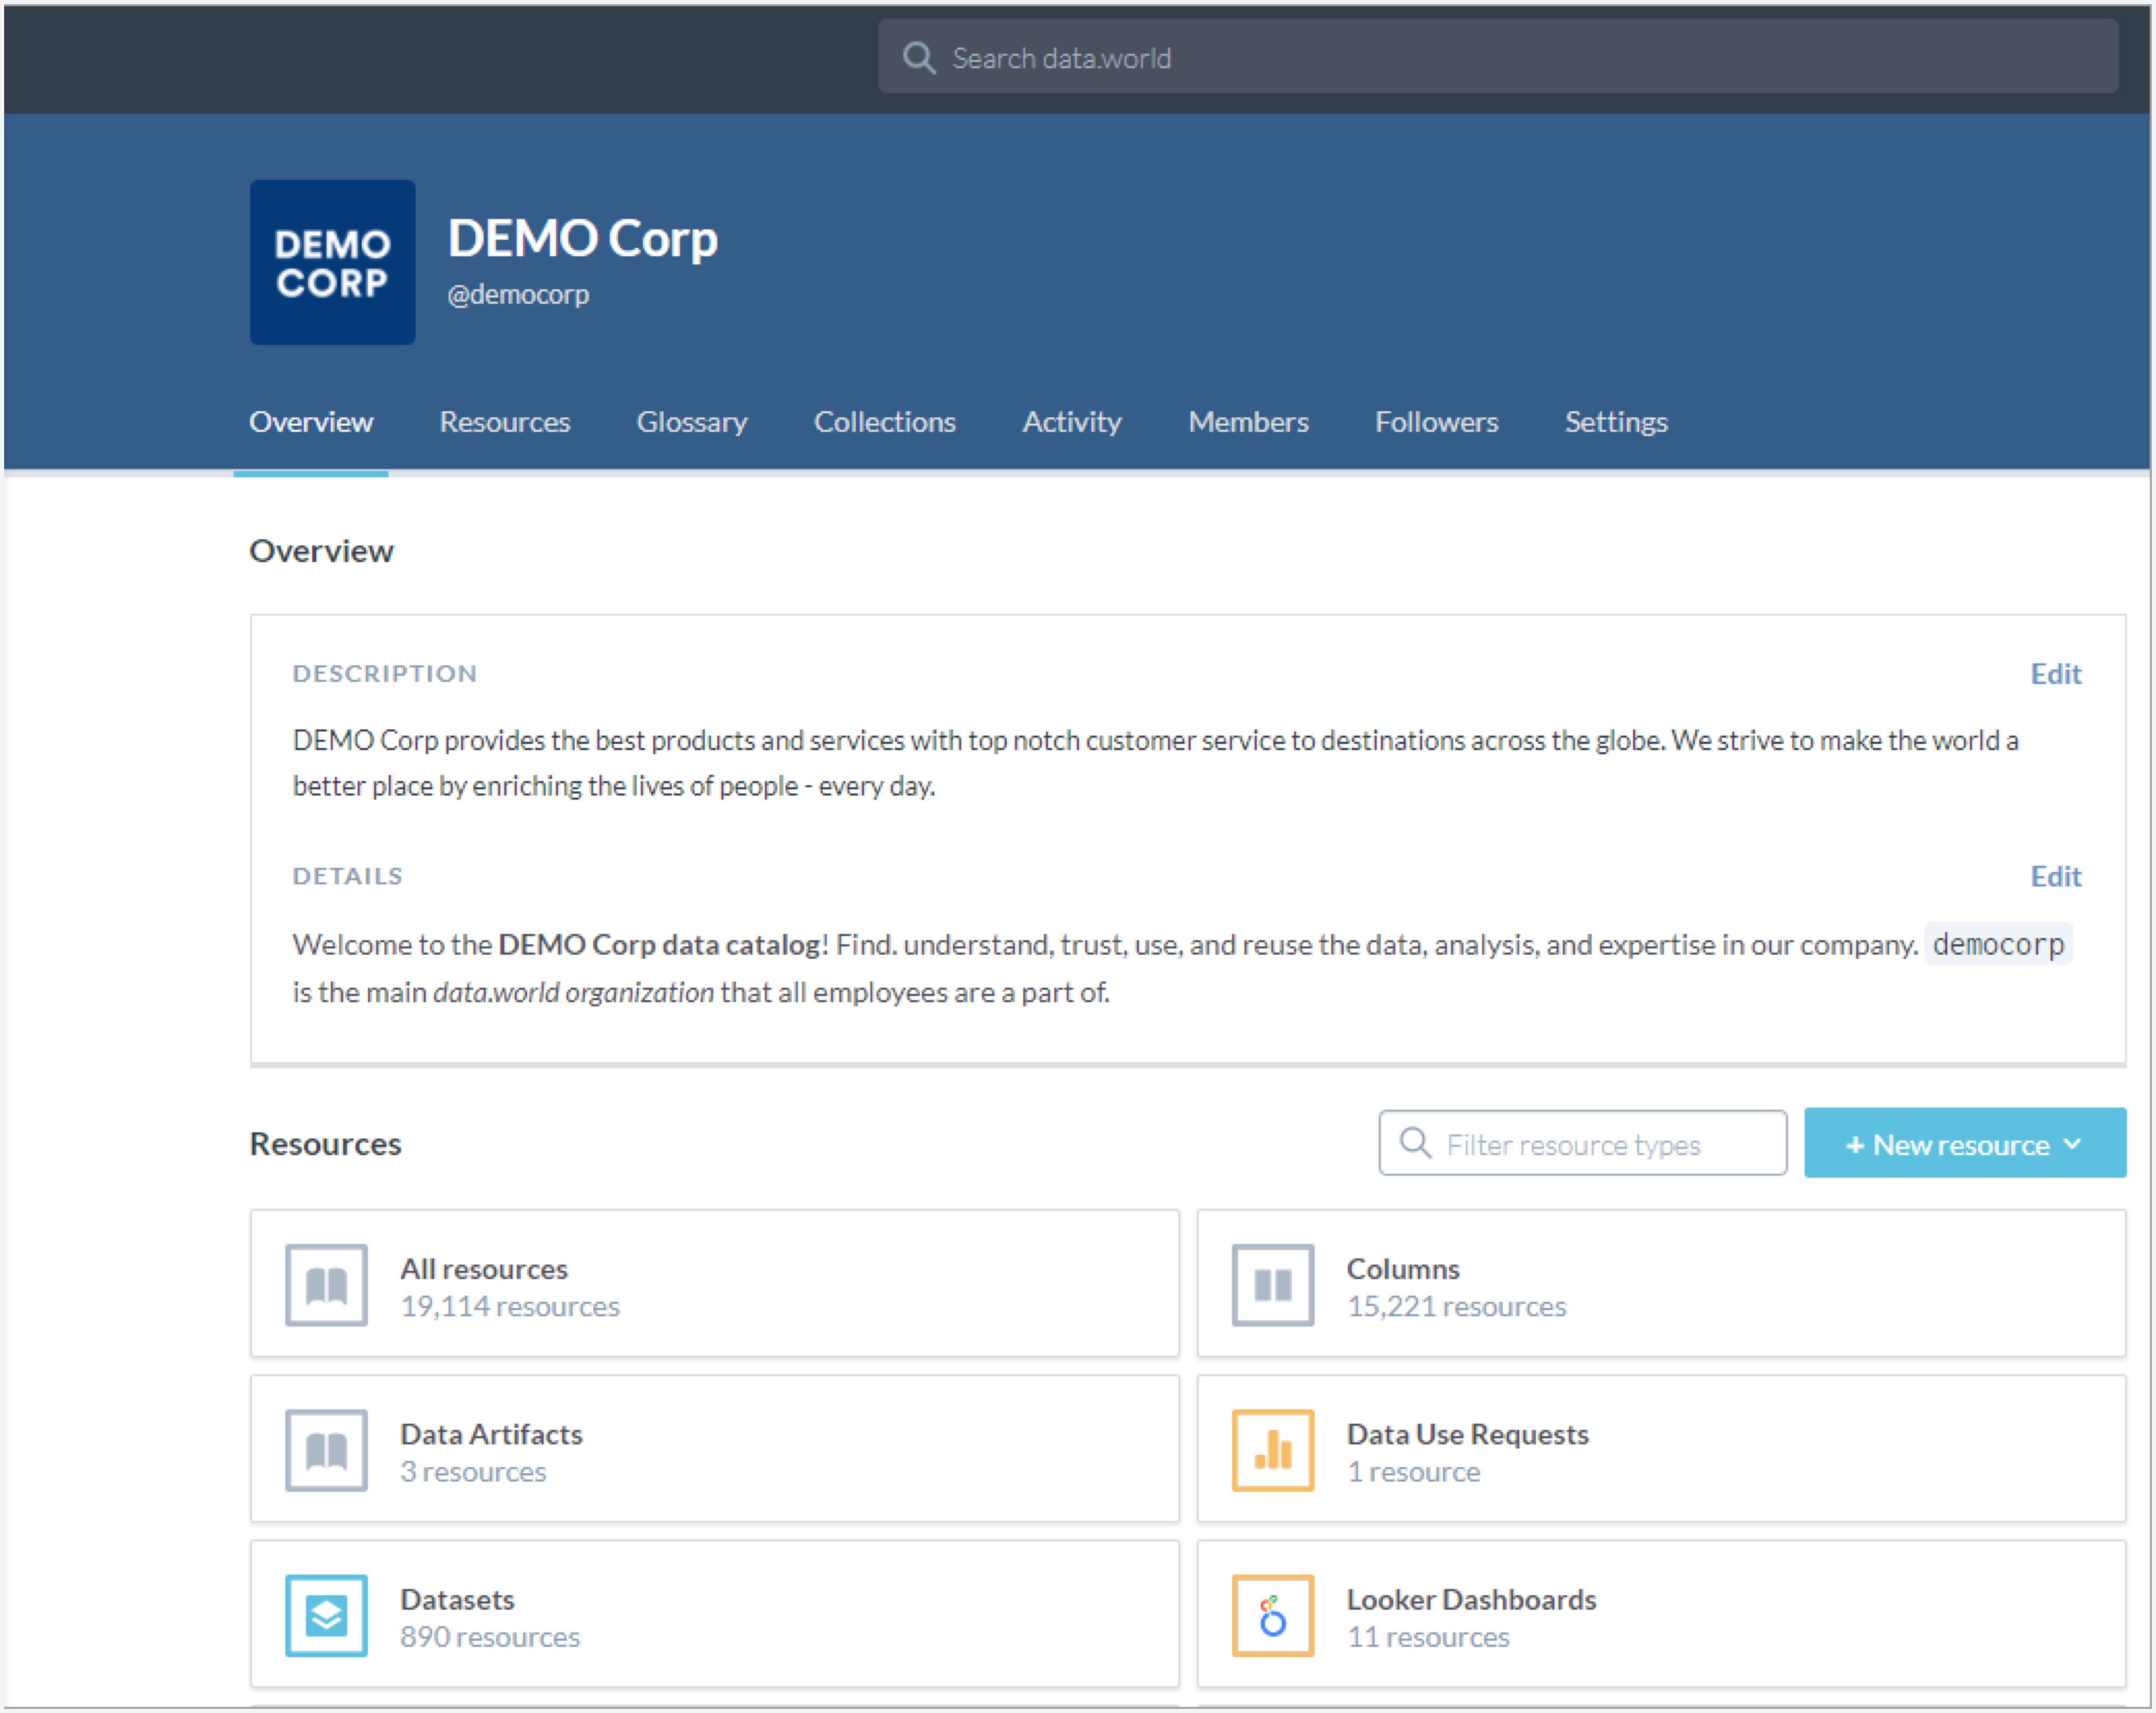Click '1 resource' count
Screen dimensions: 2156x1713
pos(1413,1472)
